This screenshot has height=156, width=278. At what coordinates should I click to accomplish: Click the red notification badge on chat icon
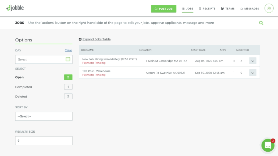click(273, 141)
